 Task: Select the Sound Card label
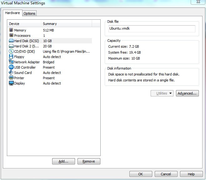pos(23,73)
